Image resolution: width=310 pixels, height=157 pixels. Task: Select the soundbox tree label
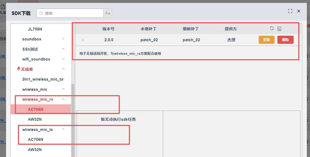click(x=32, y=39)
